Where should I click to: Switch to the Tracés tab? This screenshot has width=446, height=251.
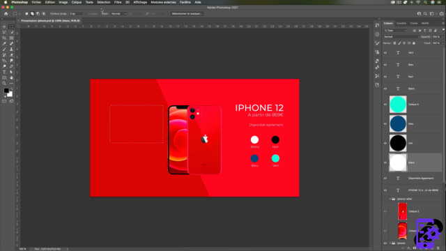click(414, 23)
